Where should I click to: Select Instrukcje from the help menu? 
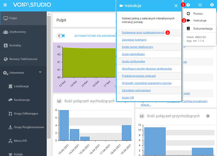[x=200, y=20]
